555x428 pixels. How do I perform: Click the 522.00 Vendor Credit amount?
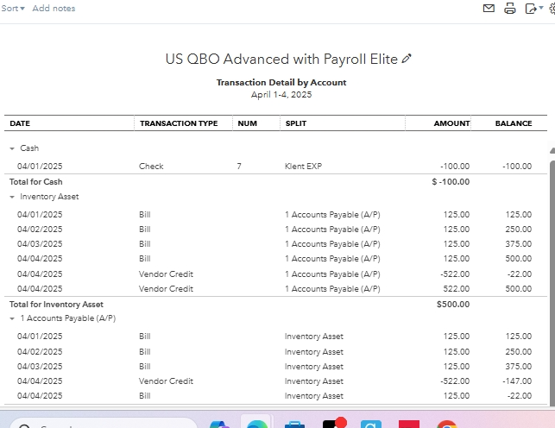pyautogui.click(x=457, y=288)
